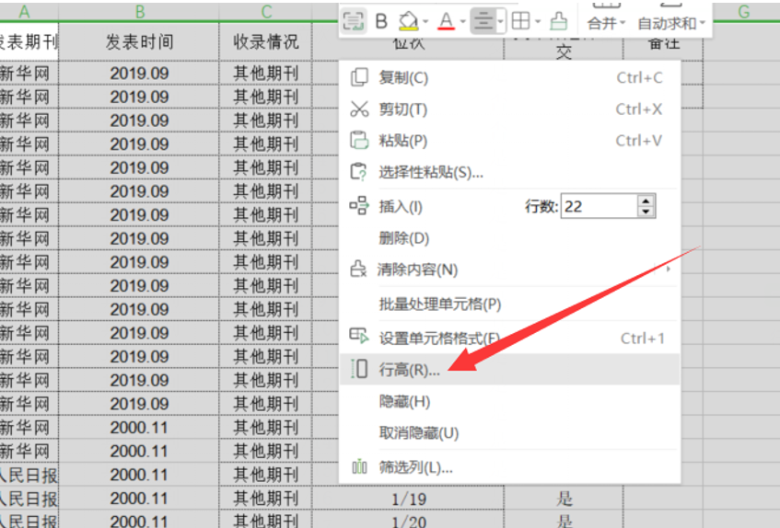Select 插入(I) to insert rows
780x528 pixels.
pos(401,206)
